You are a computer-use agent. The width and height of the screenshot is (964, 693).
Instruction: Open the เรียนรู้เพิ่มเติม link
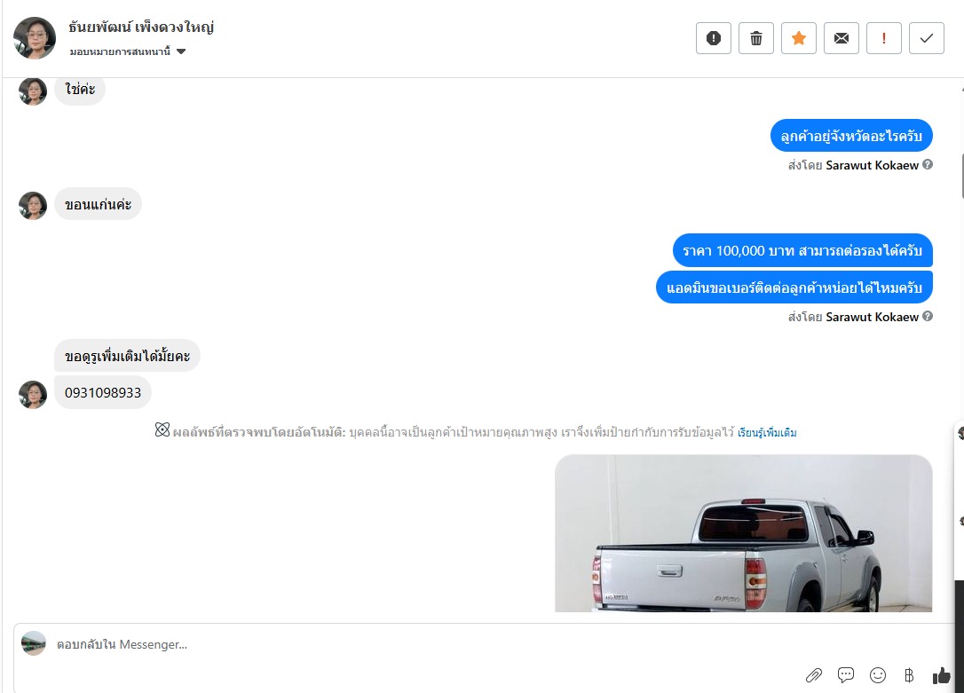click(x=767, y=432)
